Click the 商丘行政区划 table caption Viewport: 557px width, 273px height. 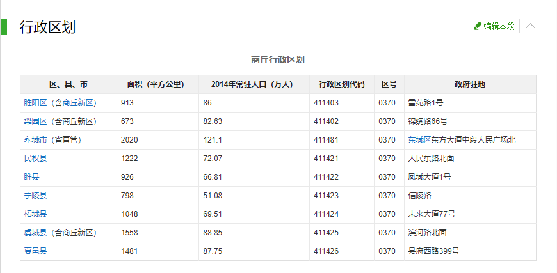tap(278, 60)
